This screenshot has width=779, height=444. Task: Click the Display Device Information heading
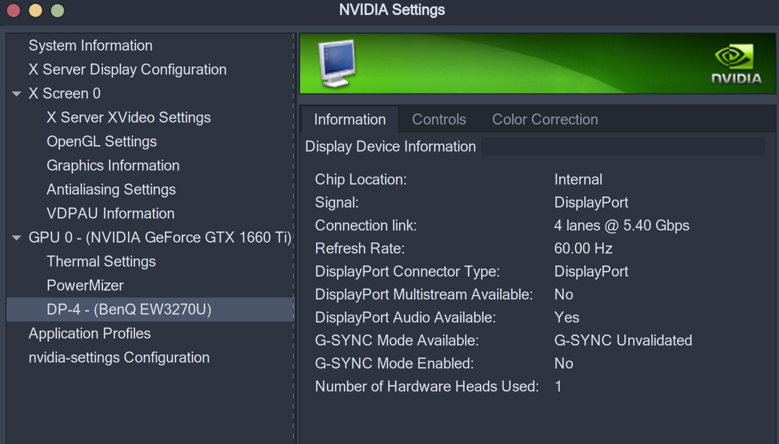click(391, 146)
